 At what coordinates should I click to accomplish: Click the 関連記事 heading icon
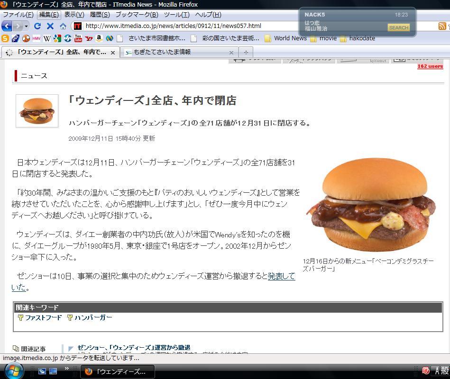pos(16,349)
